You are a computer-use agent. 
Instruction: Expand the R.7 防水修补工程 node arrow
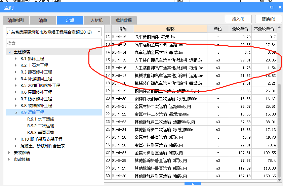(16, 99)
